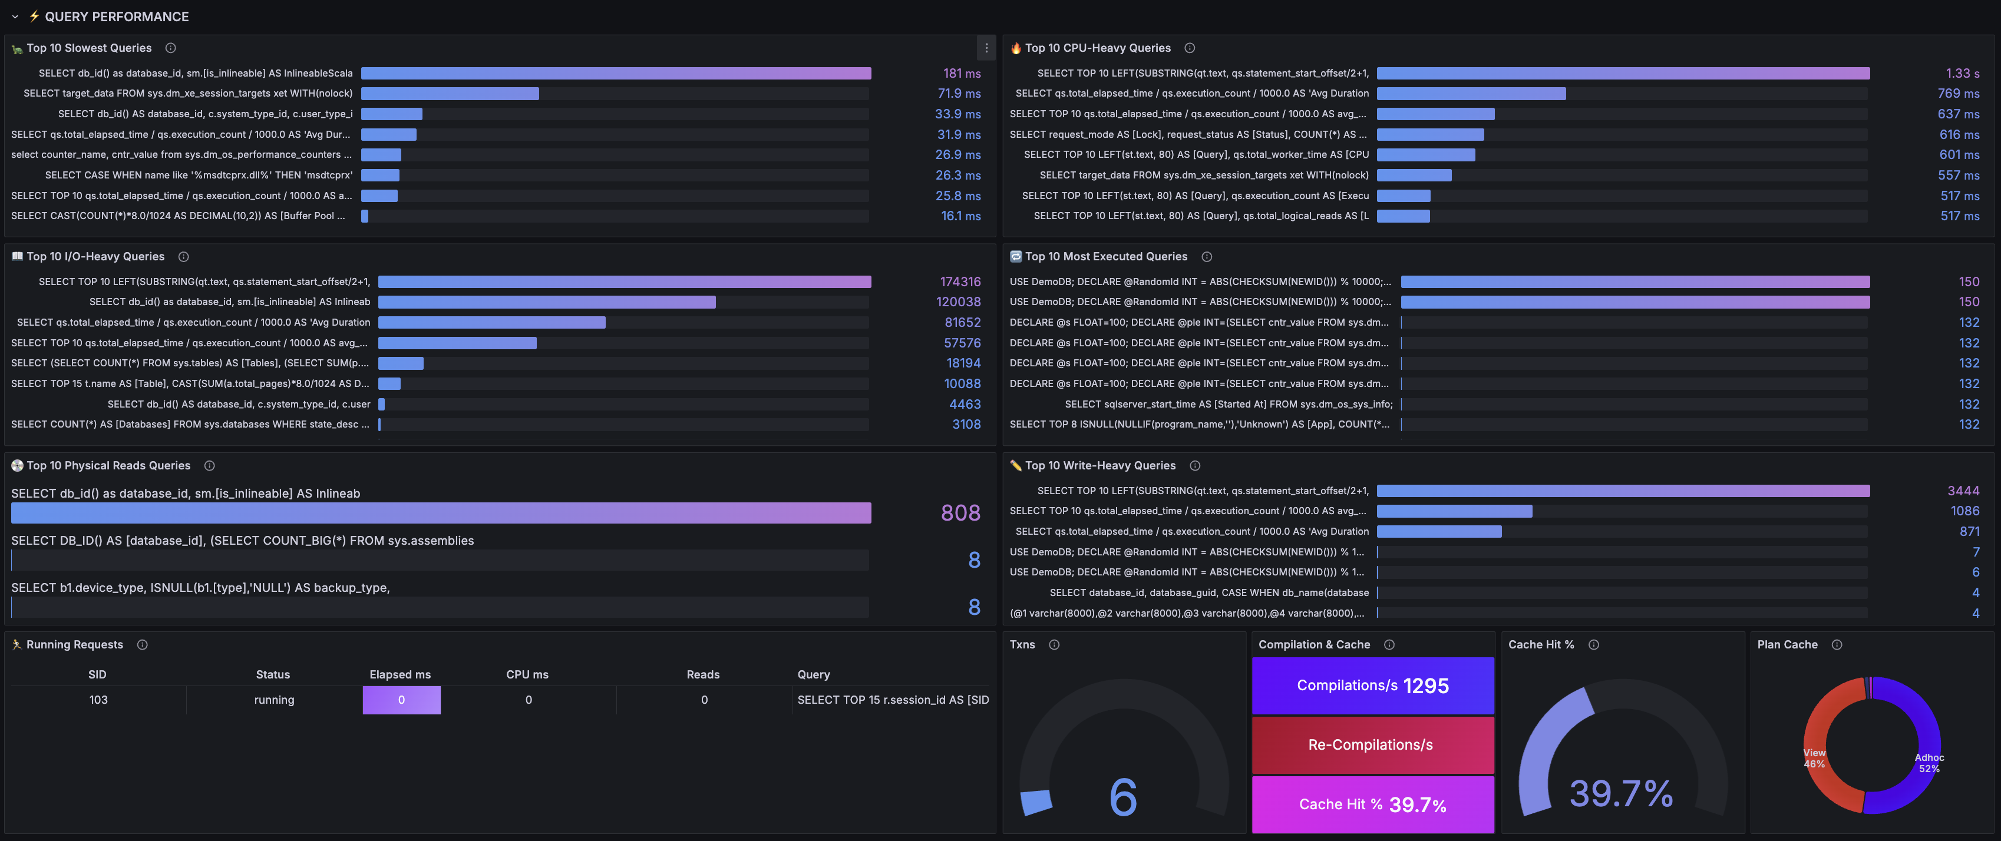Image resolution: width=2001 pixels, height=841 pixels.
Task: Click the '120038' I/O value
Action: point(957,302)
